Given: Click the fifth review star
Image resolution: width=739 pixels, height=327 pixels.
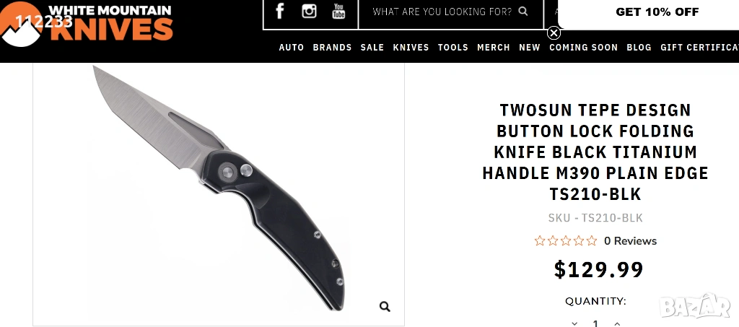Looking at the screenshot, I should click(x=592, y=241).
